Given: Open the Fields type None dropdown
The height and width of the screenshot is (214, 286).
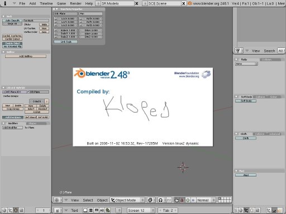Looking at the screenshot, I should pos(246,64).
